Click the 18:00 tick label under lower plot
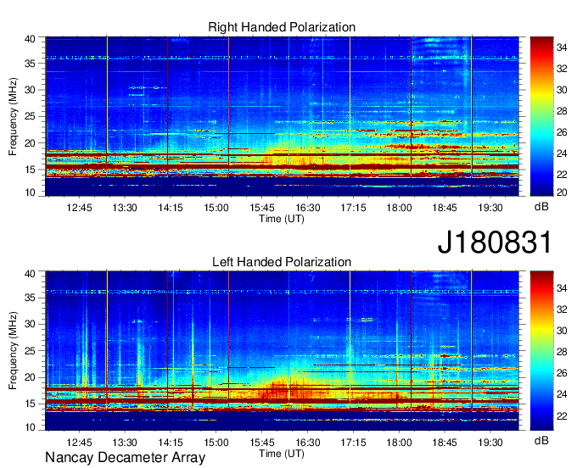Screen dimensions: 577x468 click(x=399, y=443)
